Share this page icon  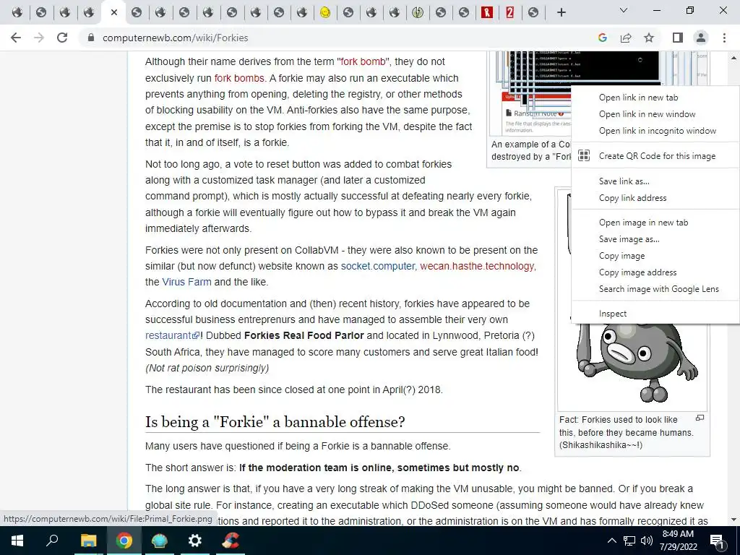(x=626, y=38)
